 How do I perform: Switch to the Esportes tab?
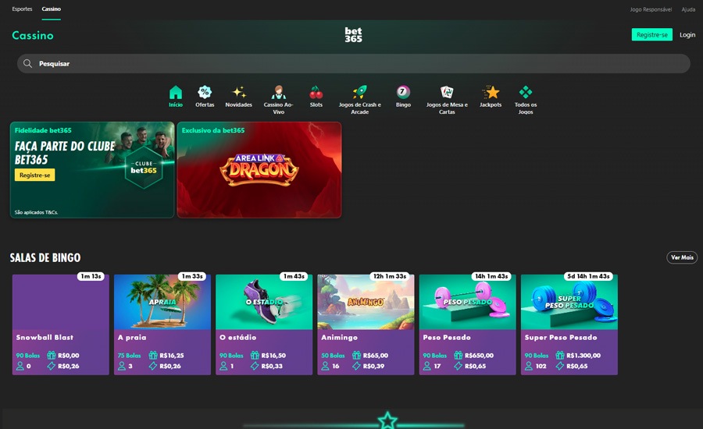pos(22,9)
